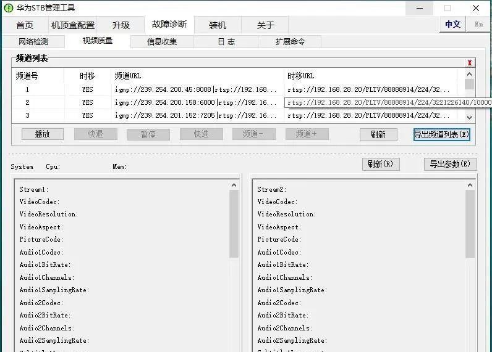The width and height of the screenshot is (492, 352).
Task: Click Stream2 panel scrollbar thumb
Action: (x=470, y=222)
